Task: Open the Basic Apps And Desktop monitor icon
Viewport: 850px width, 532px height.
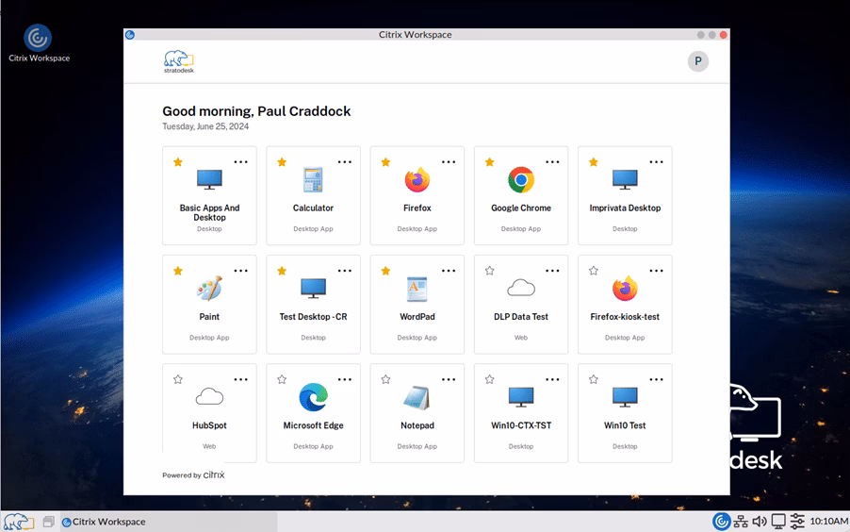Action: tap(209, 179)
